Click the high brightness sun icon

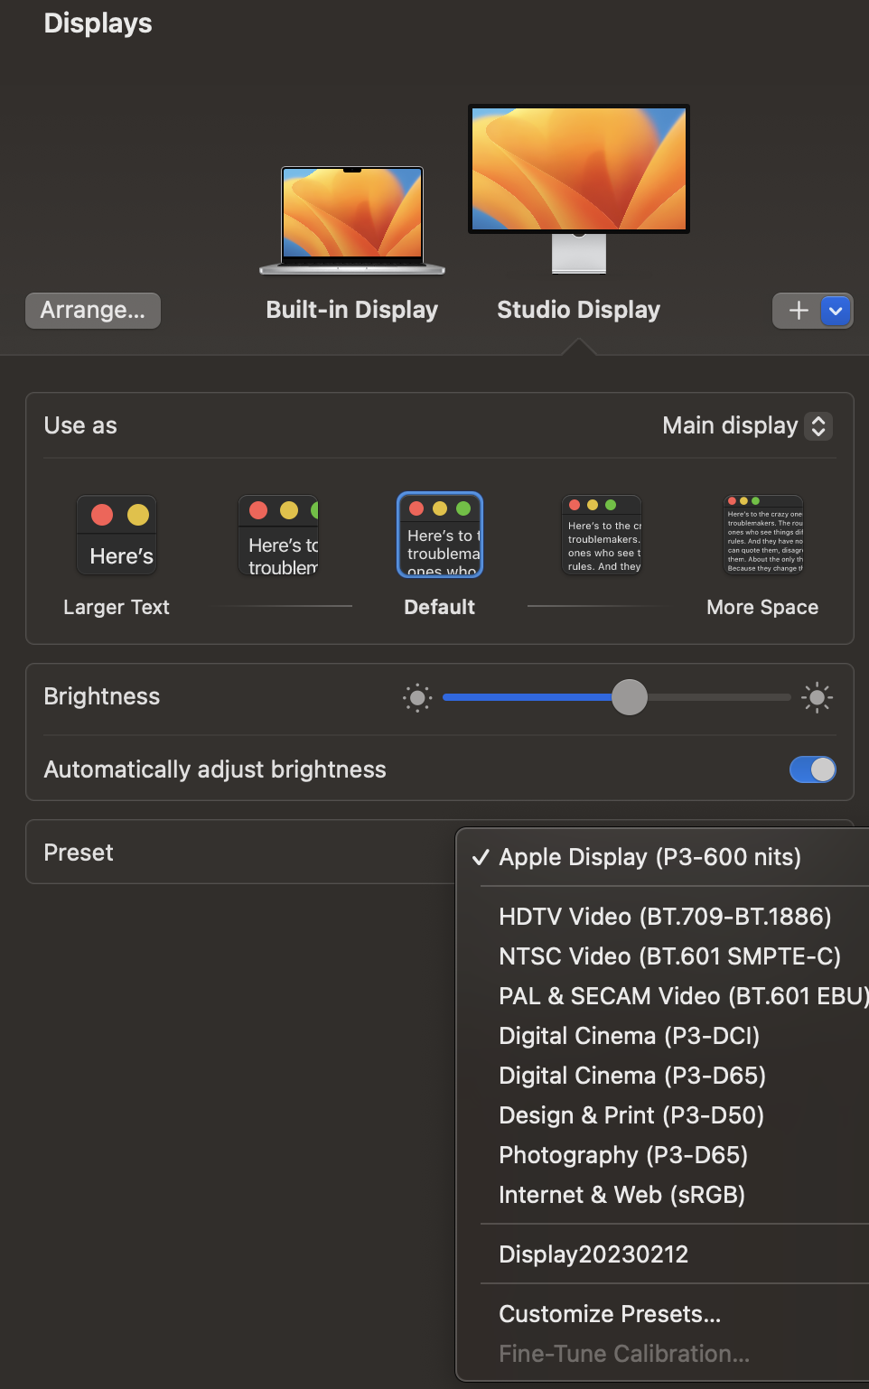[817, 697]
